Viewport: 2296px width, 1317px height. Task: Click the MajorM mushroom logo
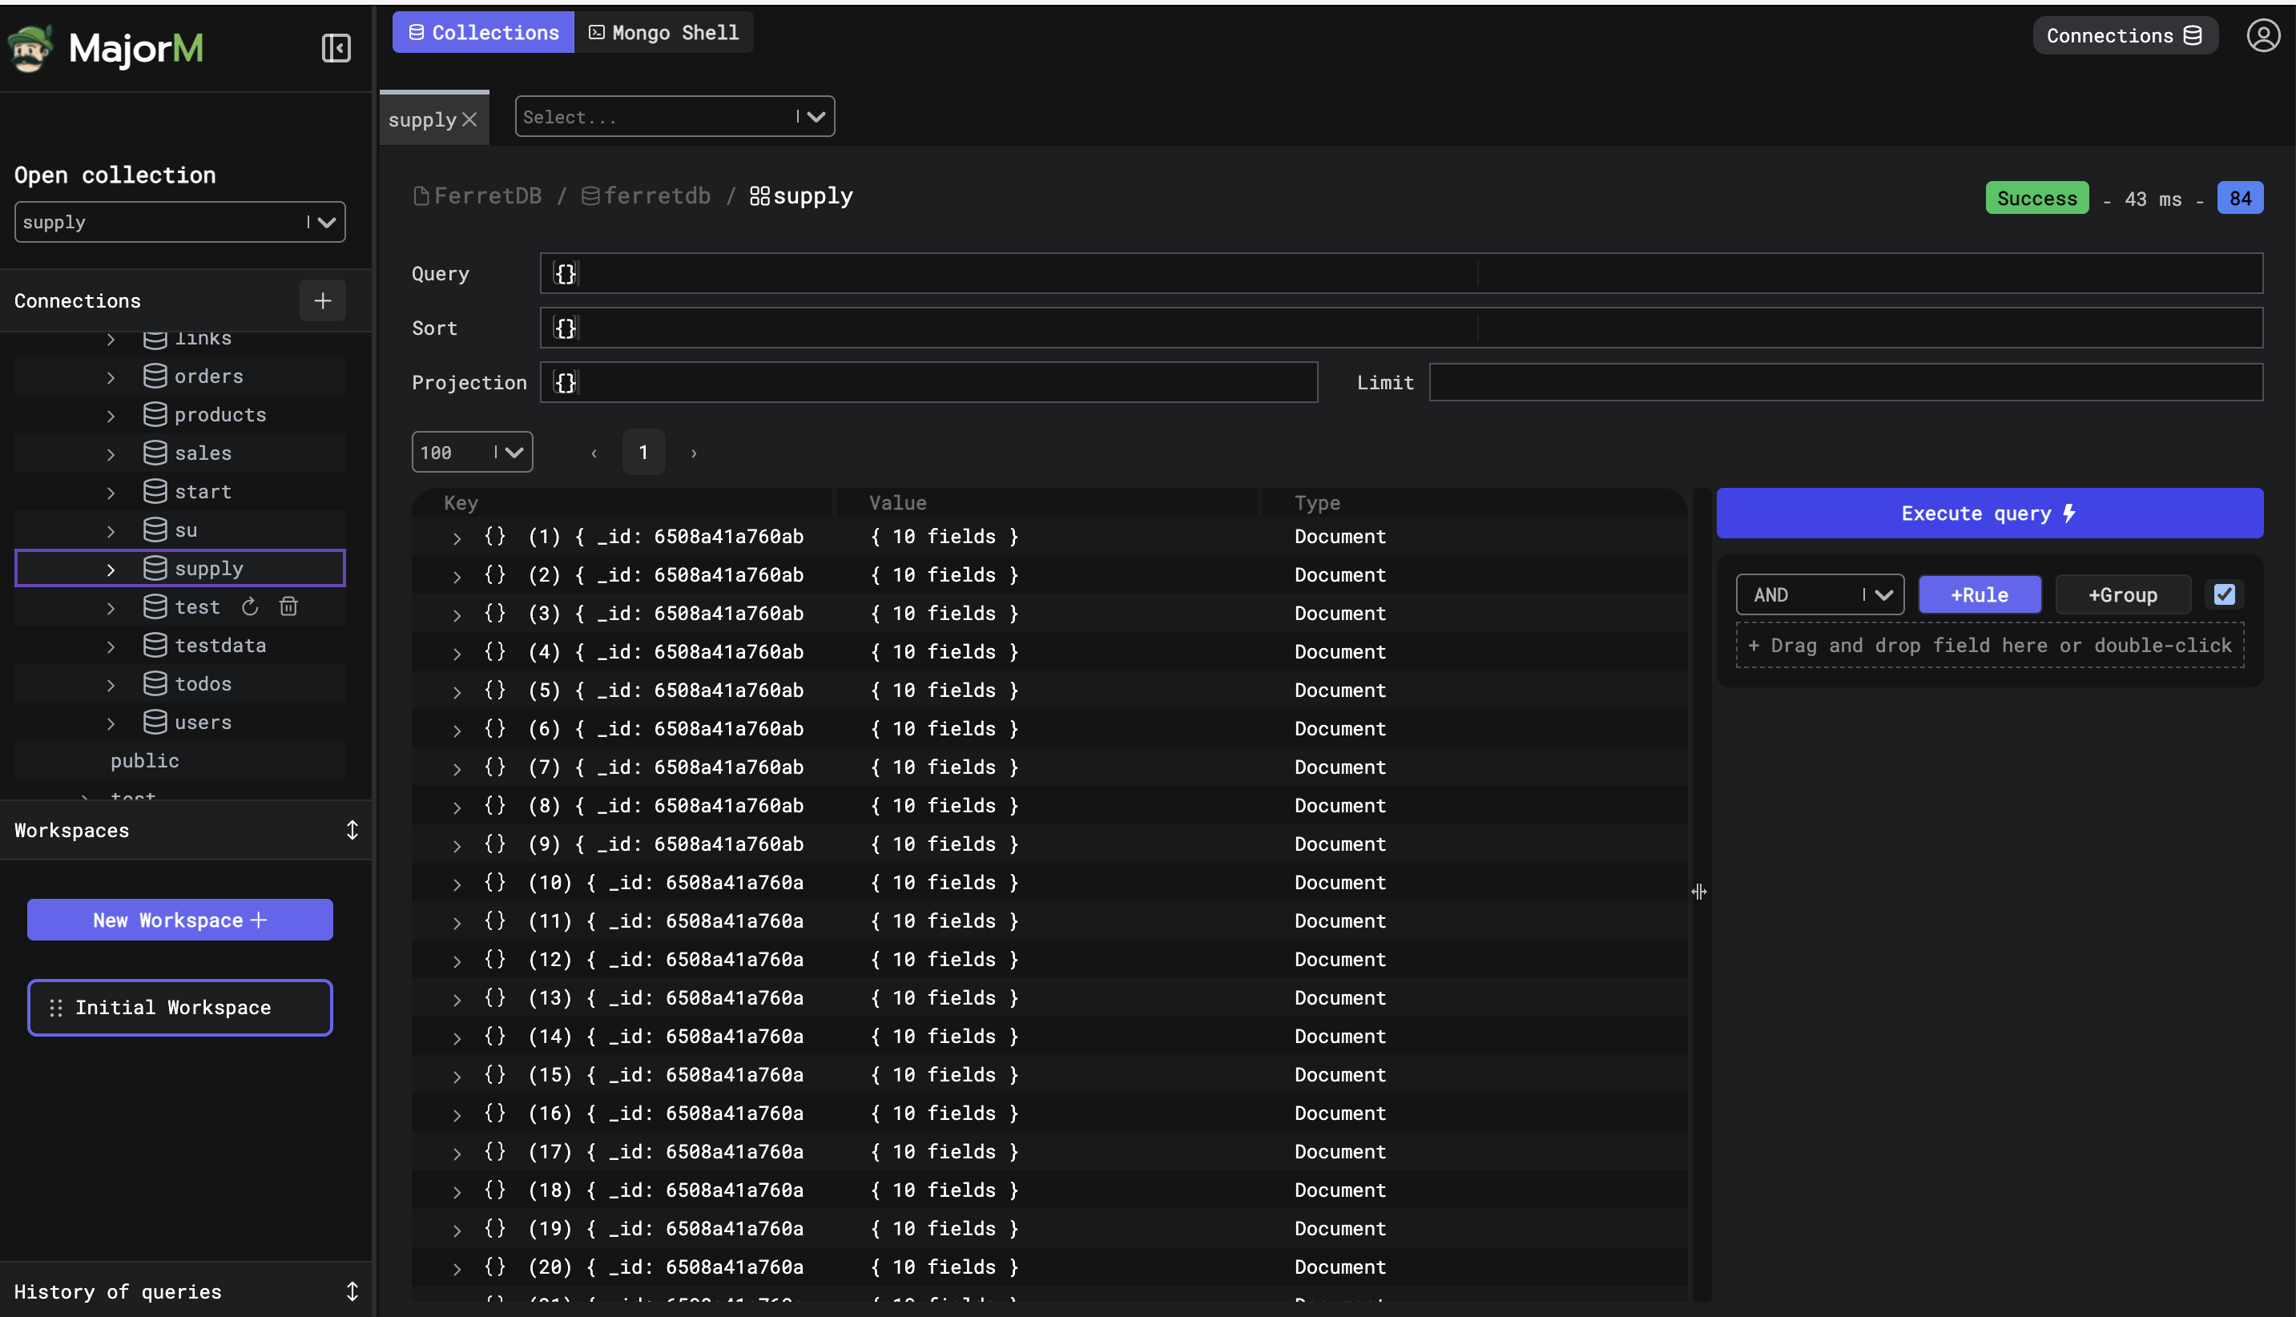click(x=29, y=48)
